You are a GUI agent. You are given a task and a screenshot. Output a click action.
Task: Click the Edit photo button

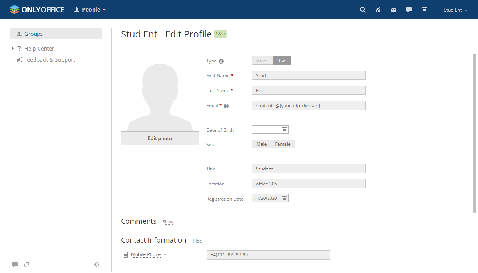(160, 138)
